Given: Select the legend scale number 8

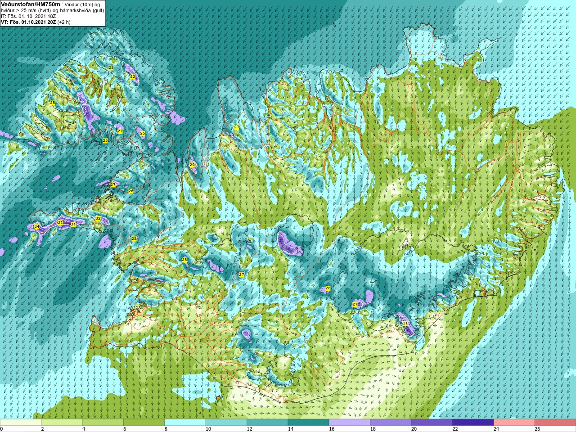Looking at the screenshot, I should coord(166,429).
